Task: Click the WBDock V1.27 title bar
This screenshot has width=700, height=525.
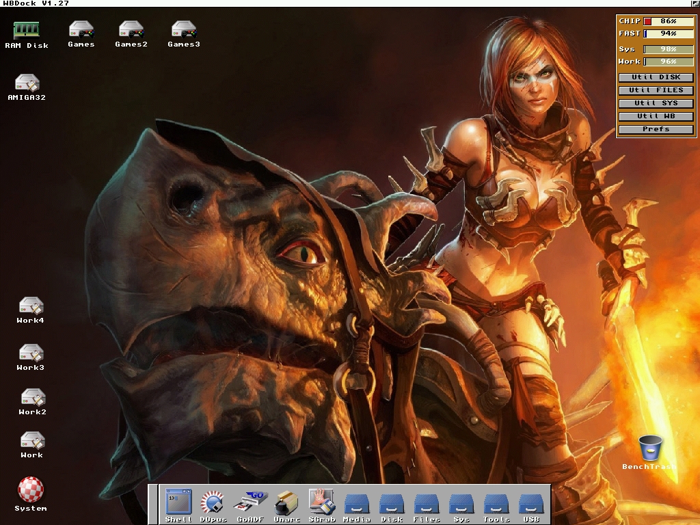Action: click(344, 3)
